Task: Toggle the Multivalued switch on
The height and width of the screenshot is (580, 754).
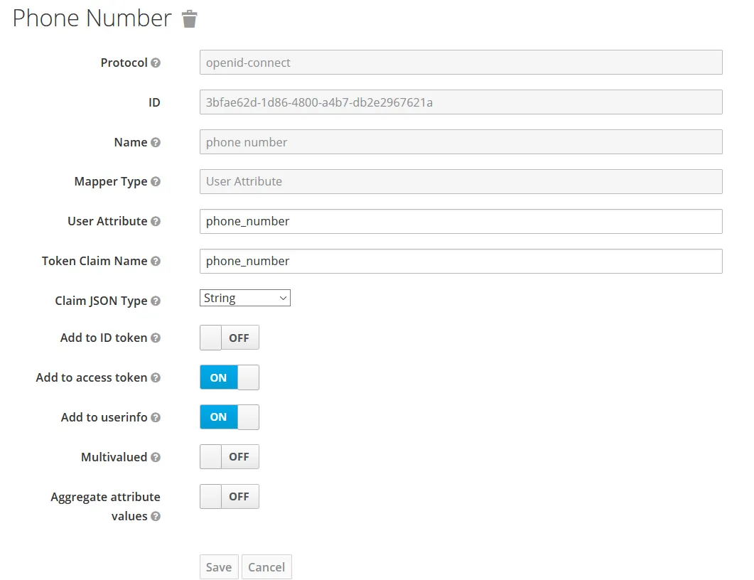Action: click(229, 457)
